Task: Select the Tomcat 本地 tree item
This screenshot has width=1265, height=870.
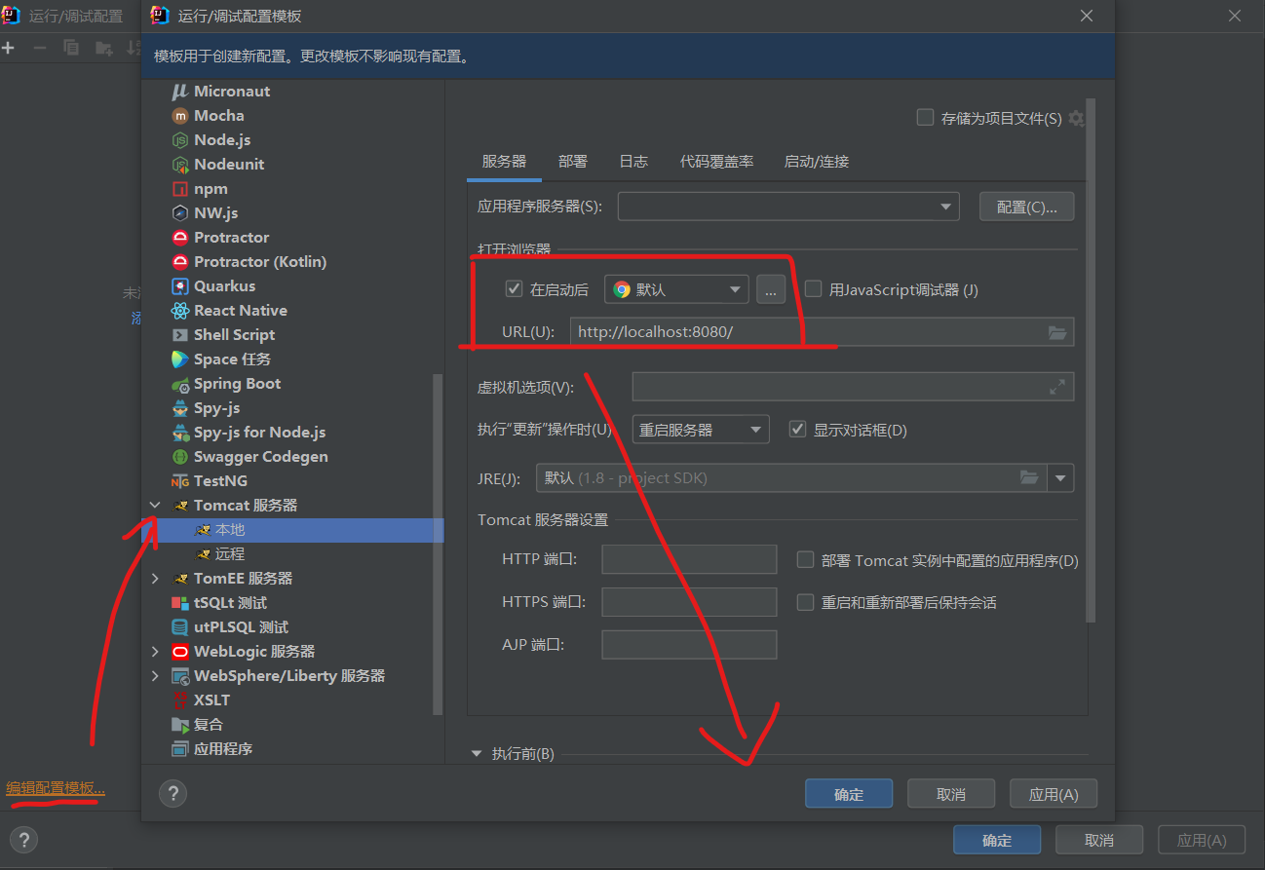Action: pos(292,529)
